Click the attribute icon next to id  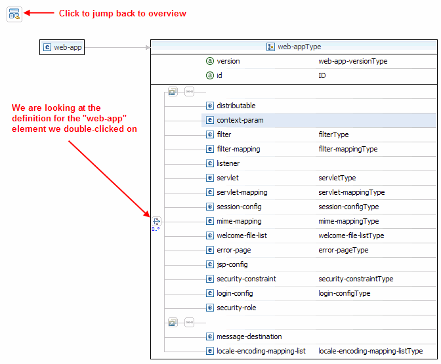click(x=210, y=75)
